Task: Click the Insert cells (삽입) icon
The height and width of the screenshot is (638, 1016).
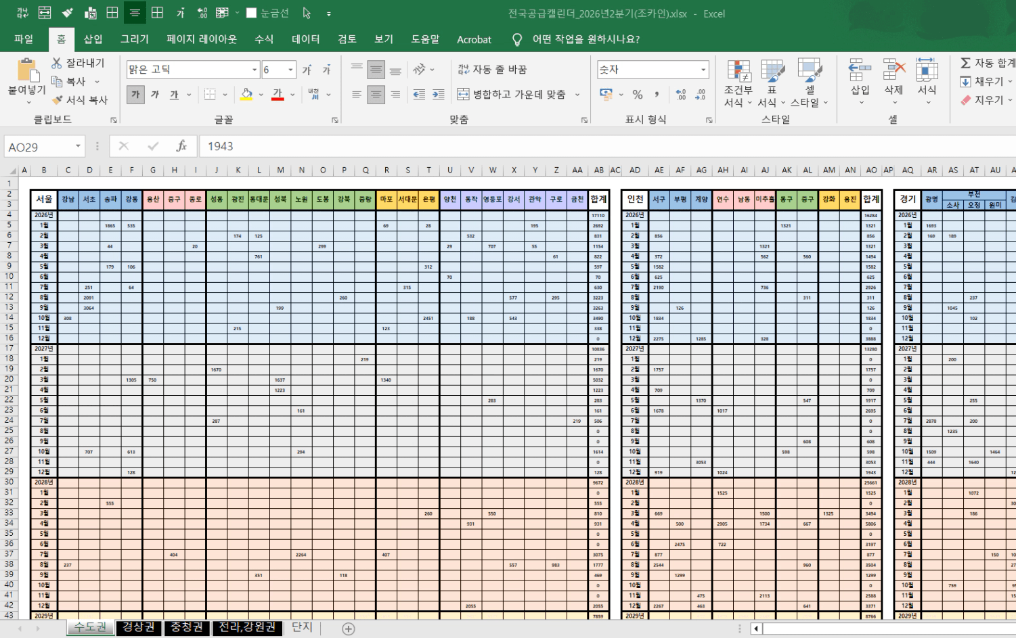Action: pos(860,70)
